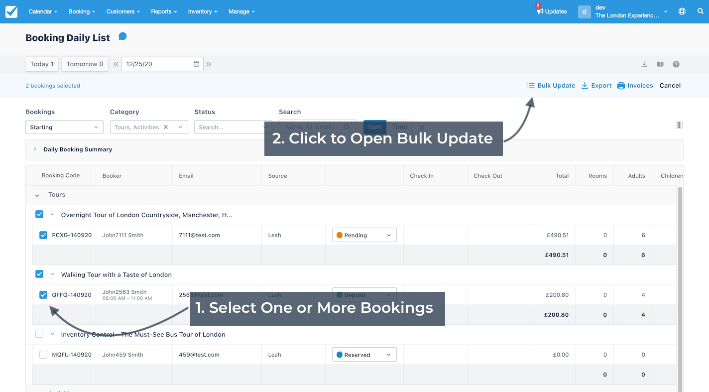Open the Bookings Starting dropdown

click(64, 127)
